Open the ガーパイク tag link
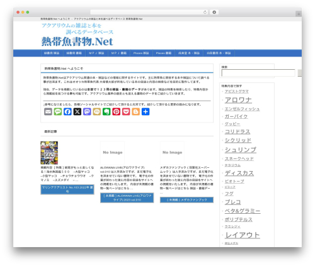This screenshot has width=315, height=266. click(x=236, y=116)
